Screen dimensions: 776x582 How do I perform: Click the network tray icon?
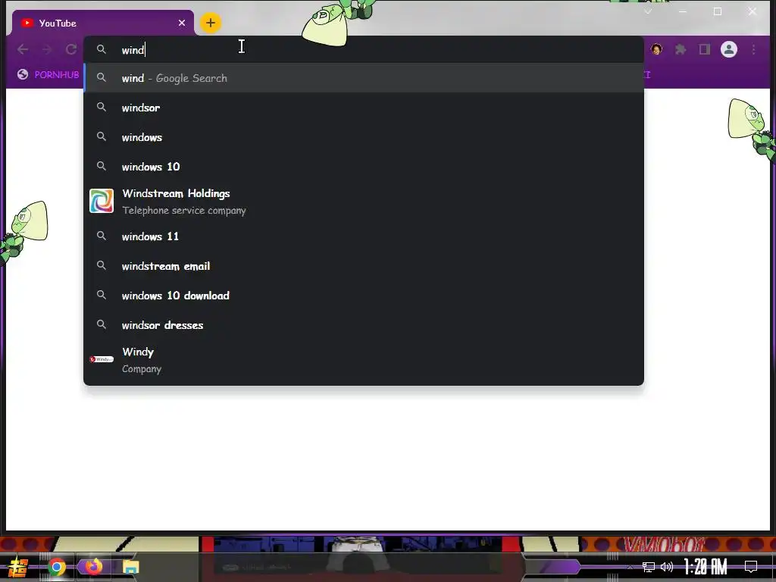coord(649,567)
